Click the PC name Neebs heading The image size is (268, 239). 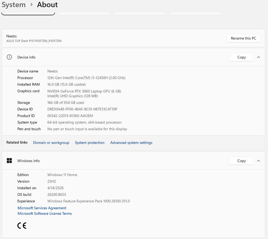(11, 36)
